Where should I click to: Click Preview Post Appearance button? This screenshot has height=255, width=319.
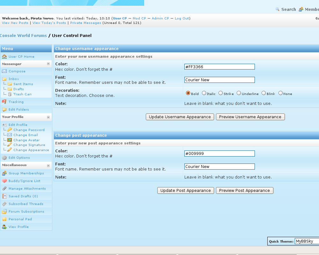pos(244,191)
